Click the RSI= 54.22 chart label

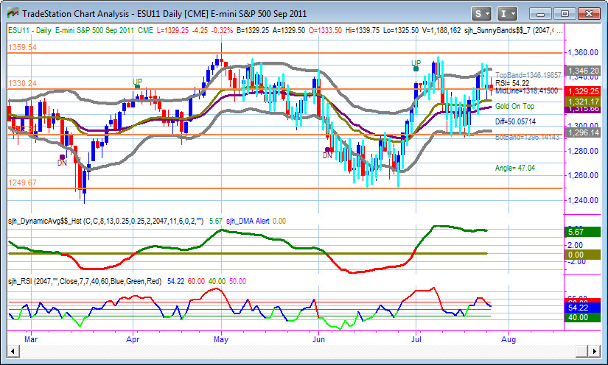pyautogui.click(x=512, y=83)
